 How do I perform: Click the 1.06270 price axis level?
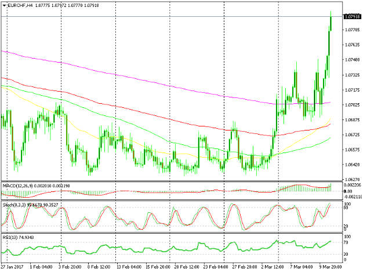pos(353,180)
